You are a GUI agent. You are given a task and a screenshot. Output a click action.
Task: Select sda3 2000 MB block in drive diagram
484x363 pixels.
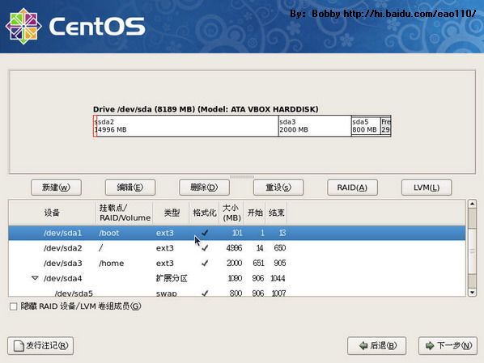tap(315, 126)
